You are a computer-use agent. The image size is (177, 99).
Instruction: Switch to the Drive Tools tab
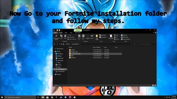[78, 33]
